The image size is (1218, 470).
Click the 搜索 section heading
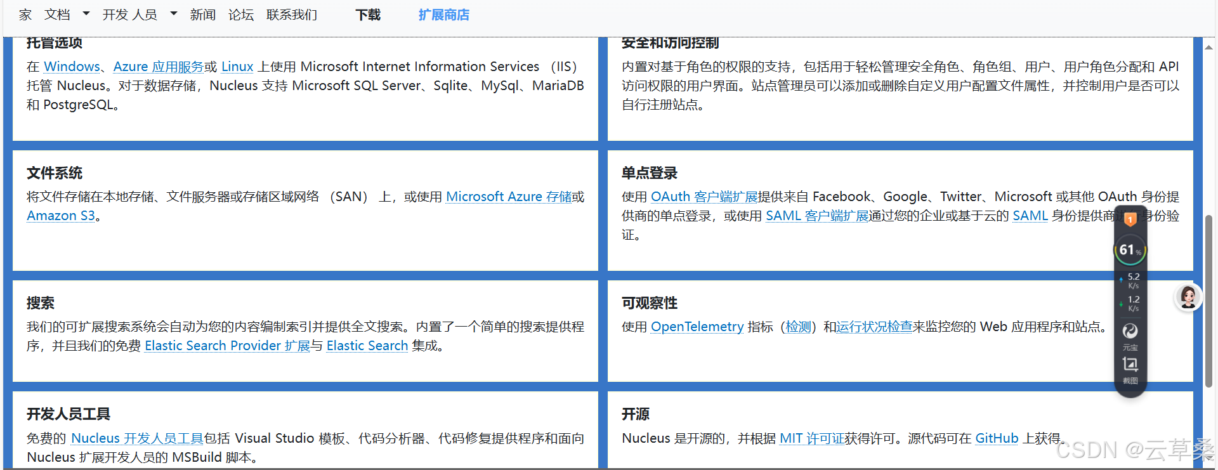point(41,303)
